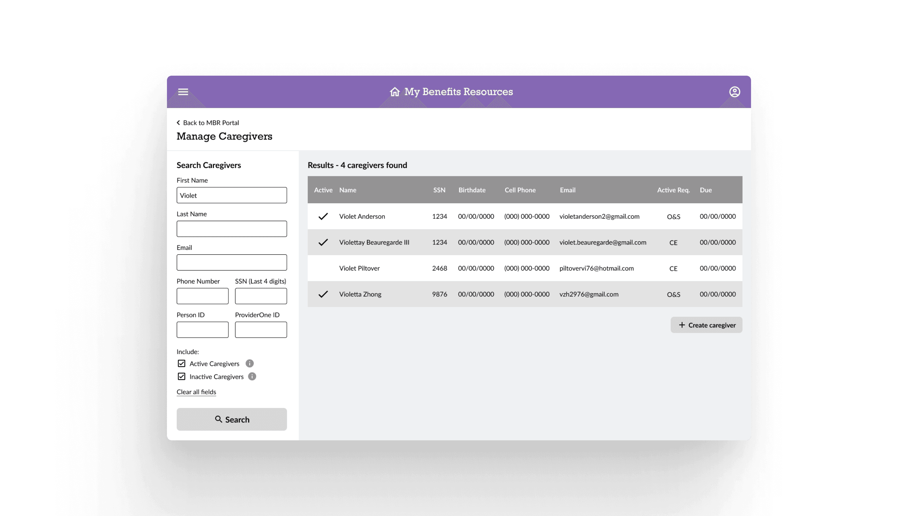Click the active checkmark for Violetta Zhong

point(323,294)
